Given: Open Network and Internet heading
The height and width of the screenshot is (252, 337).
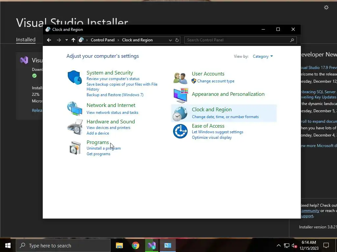Looking at the screenshot, I should [x=111, y=105].
